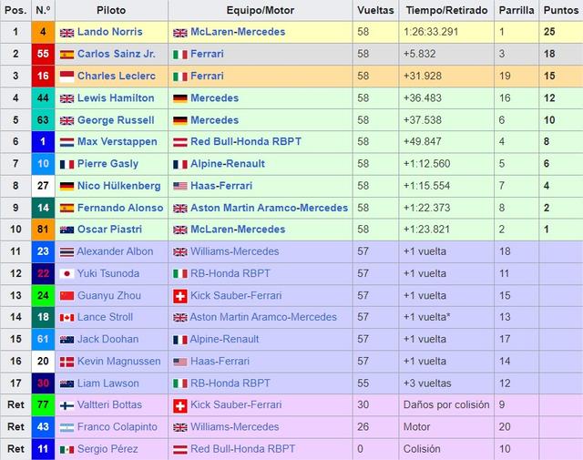Click the Dutch flag beside Max Verstappen
The image size is (583, 460).
[66, 142]
